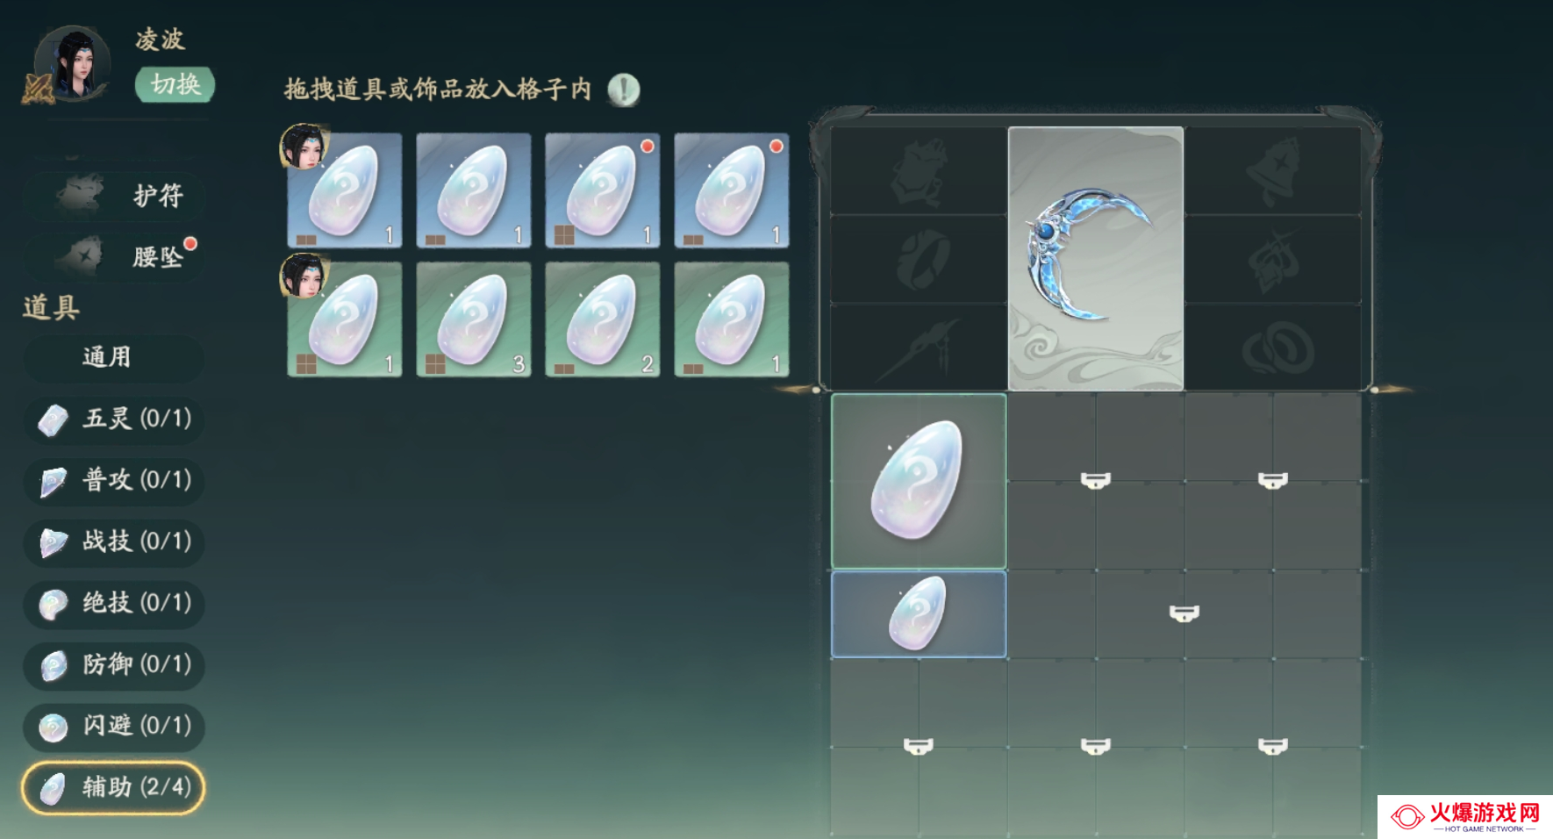Select the 绝技 (0/1) category

click(114, 603)
